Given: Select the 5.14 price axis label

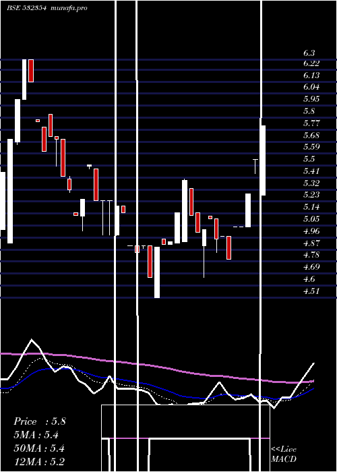Looking at the screenshot, I should point(311,207).
